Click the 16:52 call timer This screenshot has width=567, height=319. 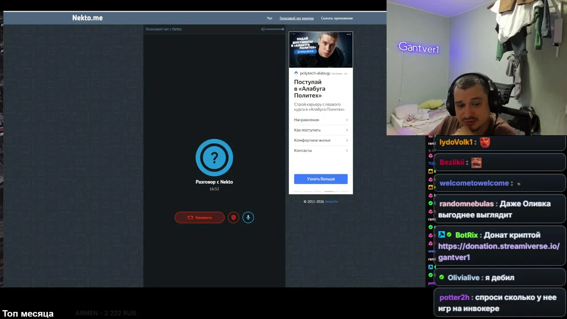(214, 189)
